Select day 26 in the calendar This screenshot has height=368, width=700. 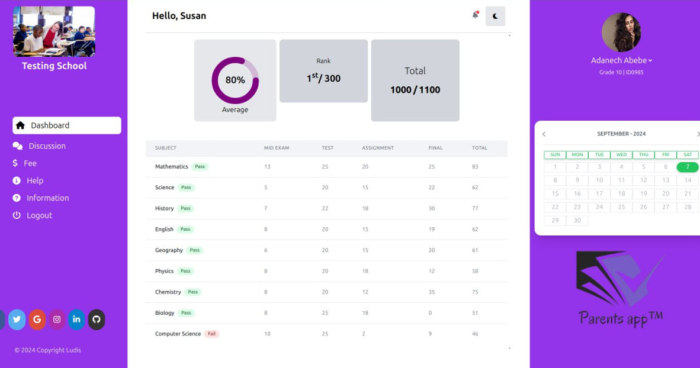click(x=643, y=207)
